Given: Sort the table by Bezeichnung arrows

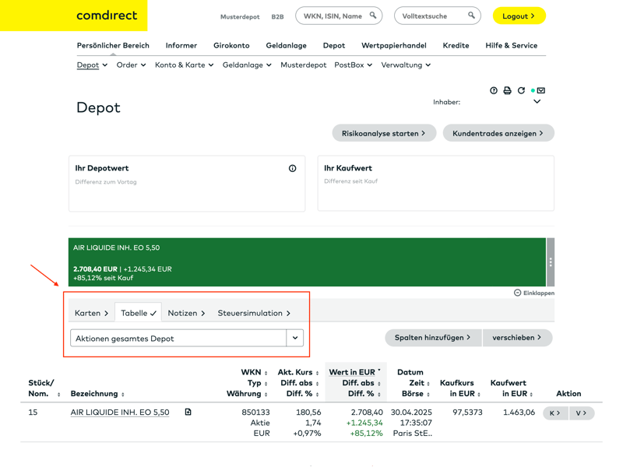Looking at the screenshot, I should [123, 395].
